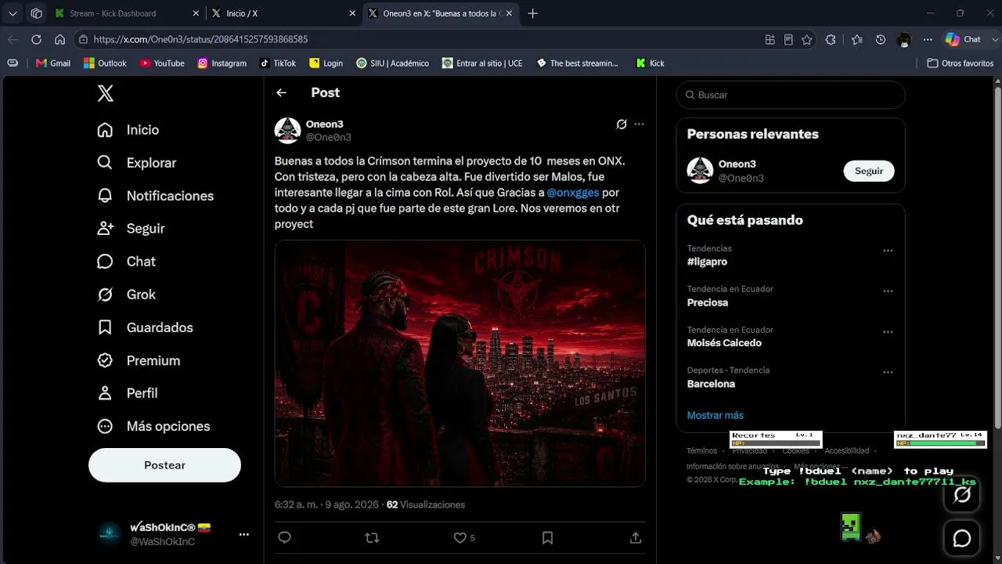Expand the Otros favoritos folder
Viewport: 1002px width, 564px height.
tap(960, 63)
